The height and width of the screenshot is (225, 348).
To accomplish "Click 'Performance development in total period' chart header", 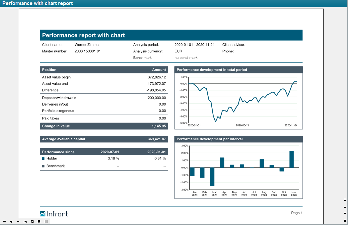I will 238,70.
